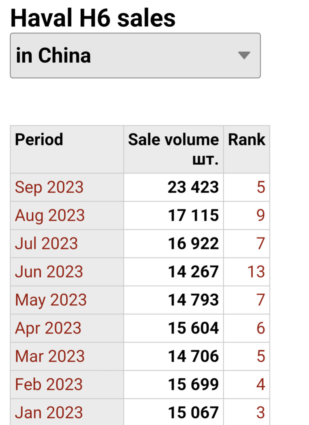The height and width of the screenshot is (425, 309).
Task: Click rank 6 link for Apr 2023
Action: click(x=261, y=328)
